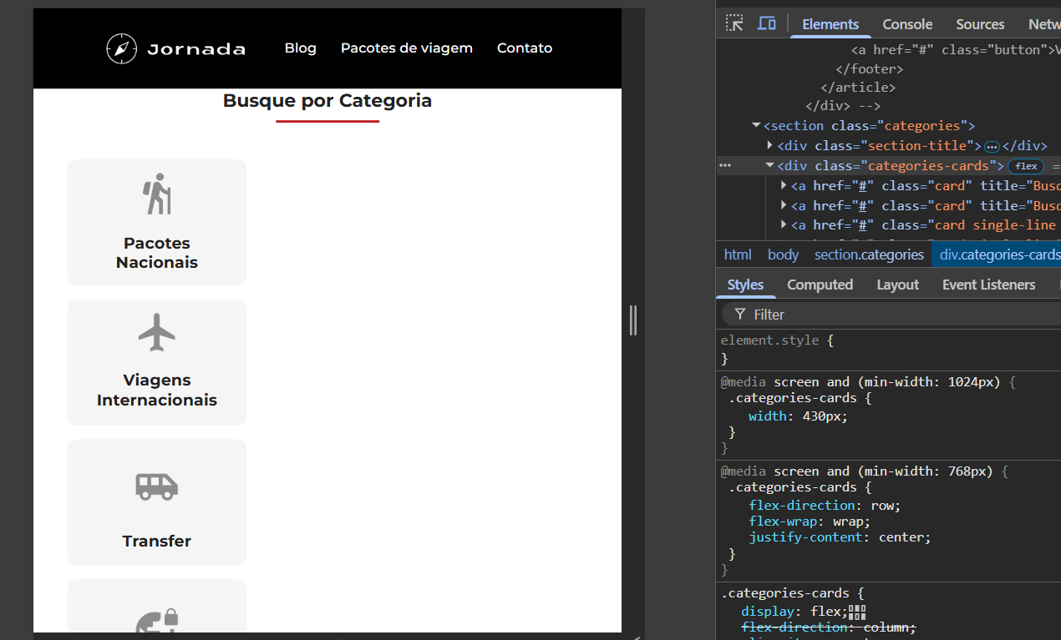This screenshot has height=640, width=1061.
Task: Click the van icon in Transfer card
Action: (x=157, y=486)
